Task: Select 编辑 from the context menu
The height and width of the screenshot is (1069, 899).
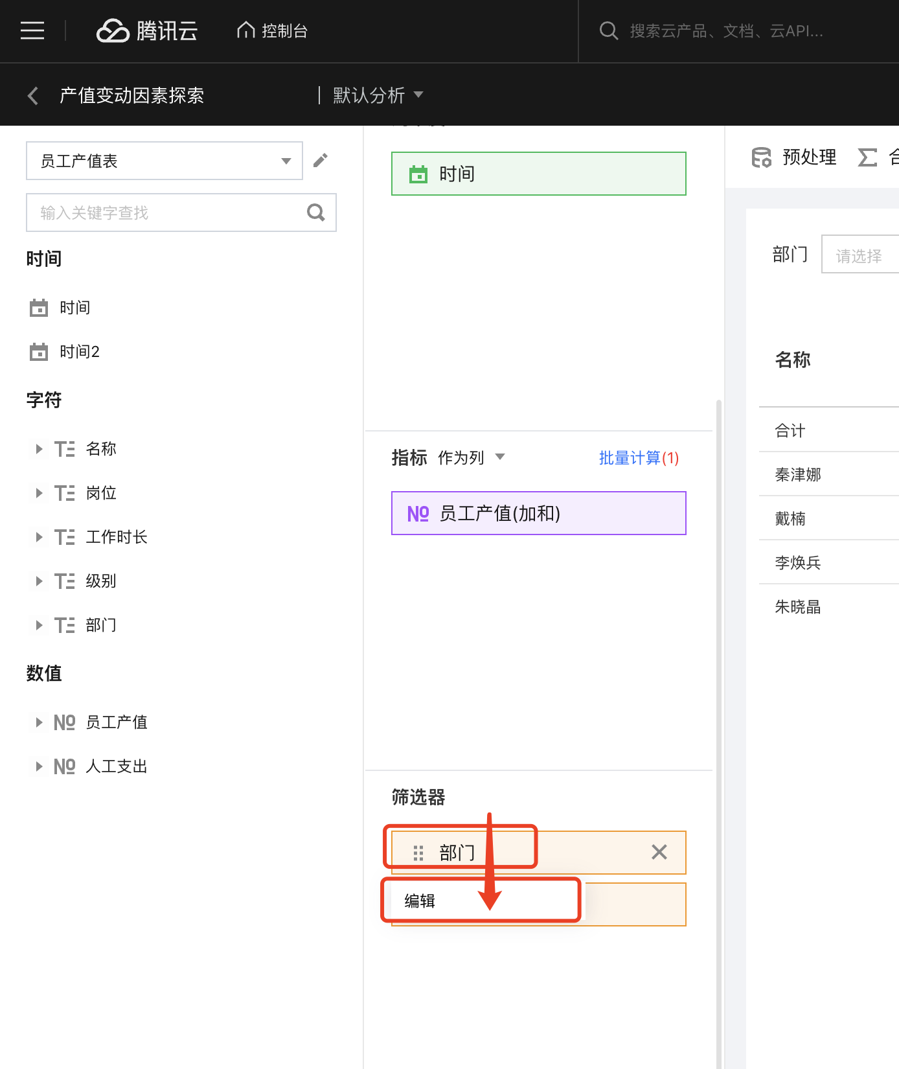Action: tap(420, 901)
